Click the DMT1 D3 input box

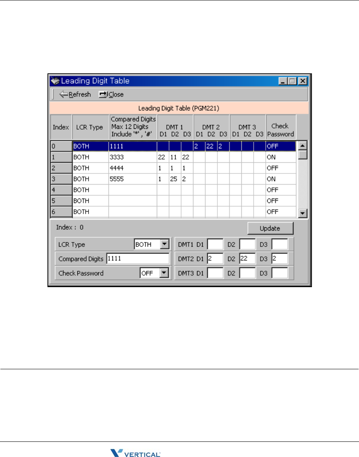[x=280, y=244]
